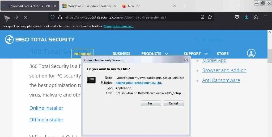
Task: Open the user account avatar icon
Action: pos(251,53)
